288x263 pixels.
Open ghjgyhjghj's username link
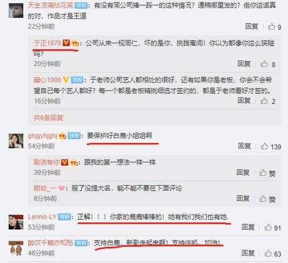(43, 136)
